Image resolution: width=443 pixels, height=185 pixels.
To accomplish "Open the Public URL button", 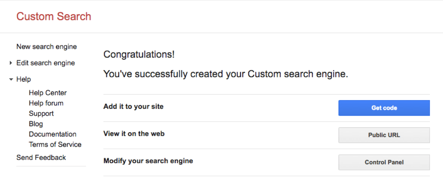I will [384, 135].
